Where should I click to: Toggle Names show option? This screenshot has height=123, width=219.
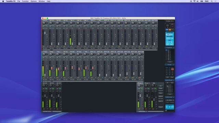click(171, 44)
